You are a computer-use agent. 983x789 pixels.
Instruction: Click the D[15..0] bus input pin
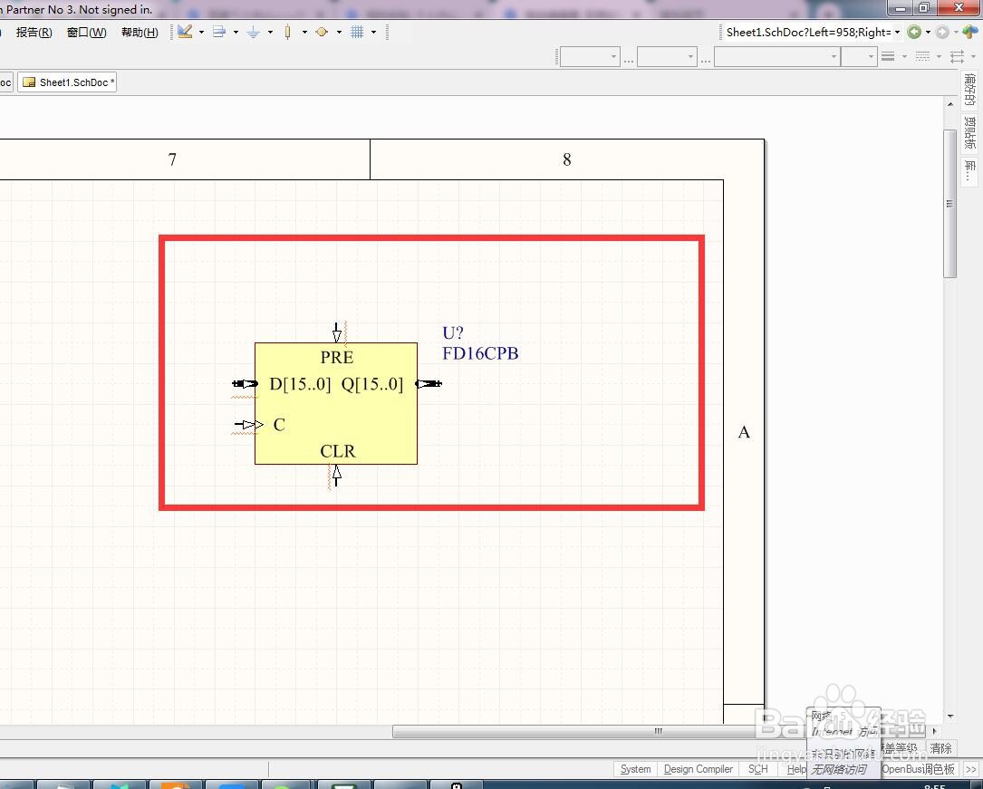tap(245, 383)
